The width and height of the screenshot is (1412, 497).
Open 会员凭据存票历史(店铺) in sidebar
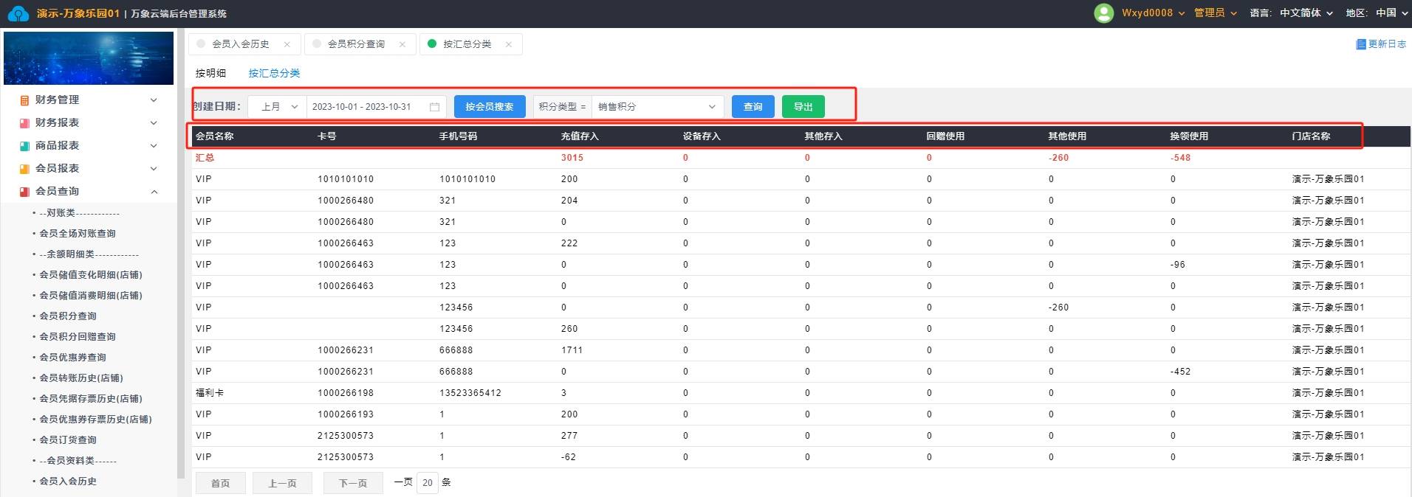[91, 399]
